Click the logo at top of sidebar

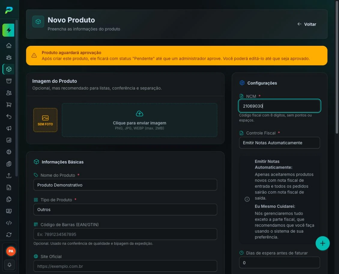click(x=9, y=10)
